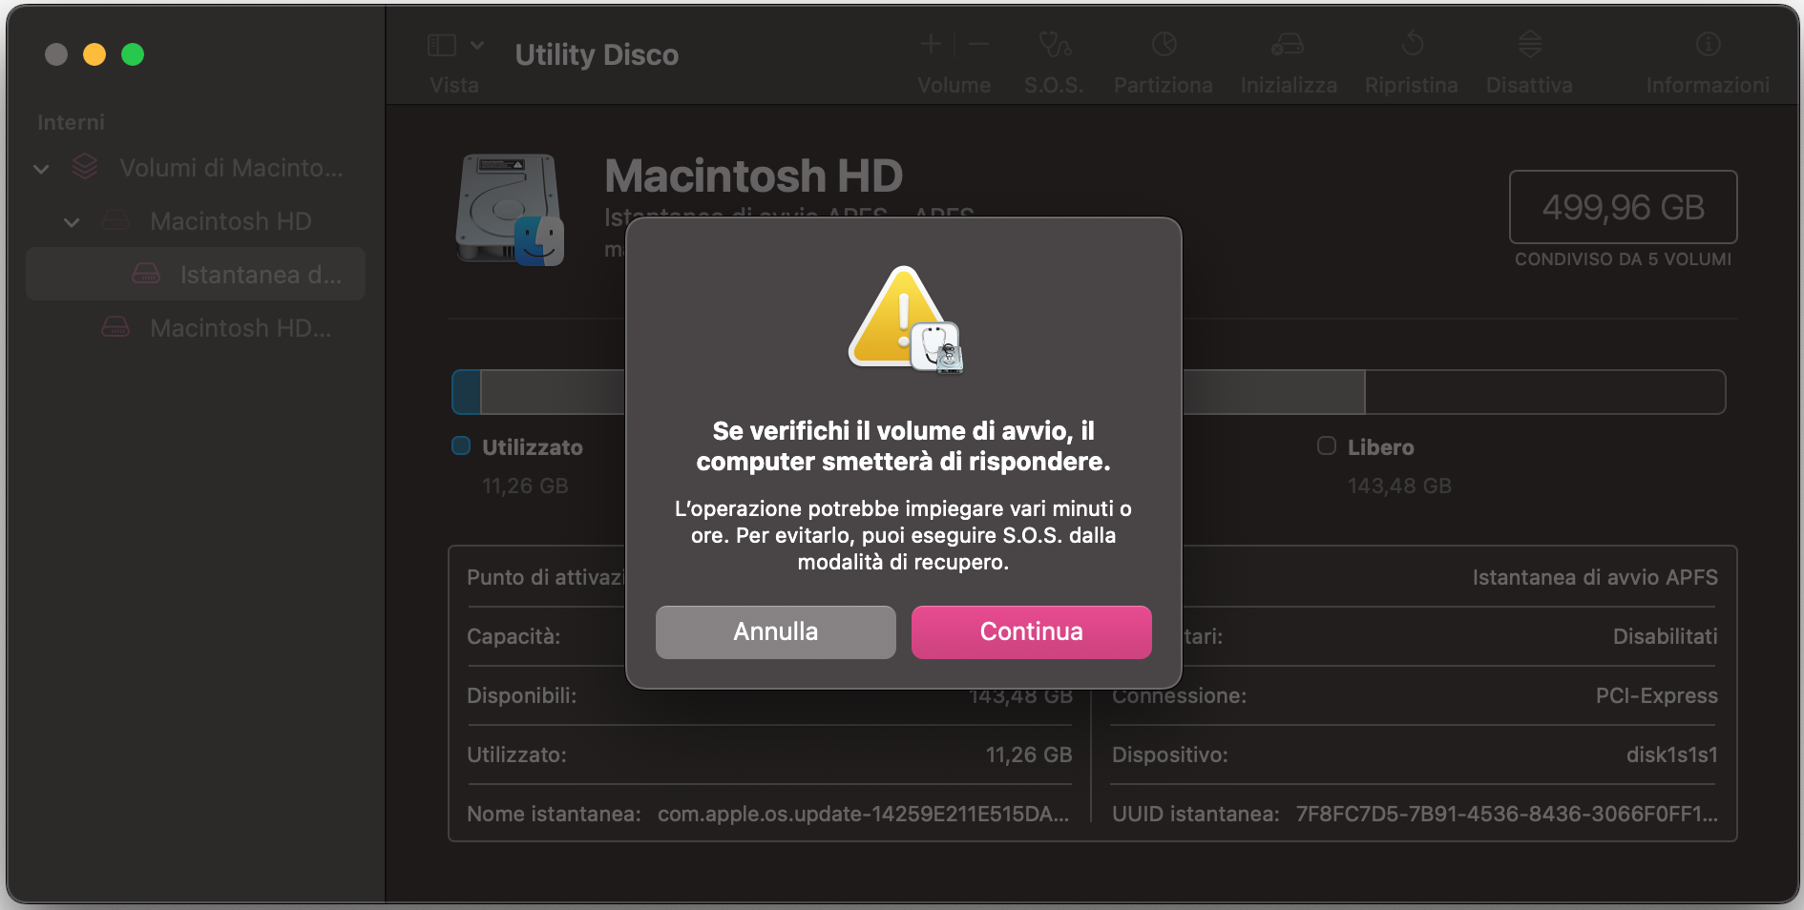Click the Partiziona pie chart icon
Image resolution: width=1804 pixels, height=910 pixels.
[x=1164, y=45]
